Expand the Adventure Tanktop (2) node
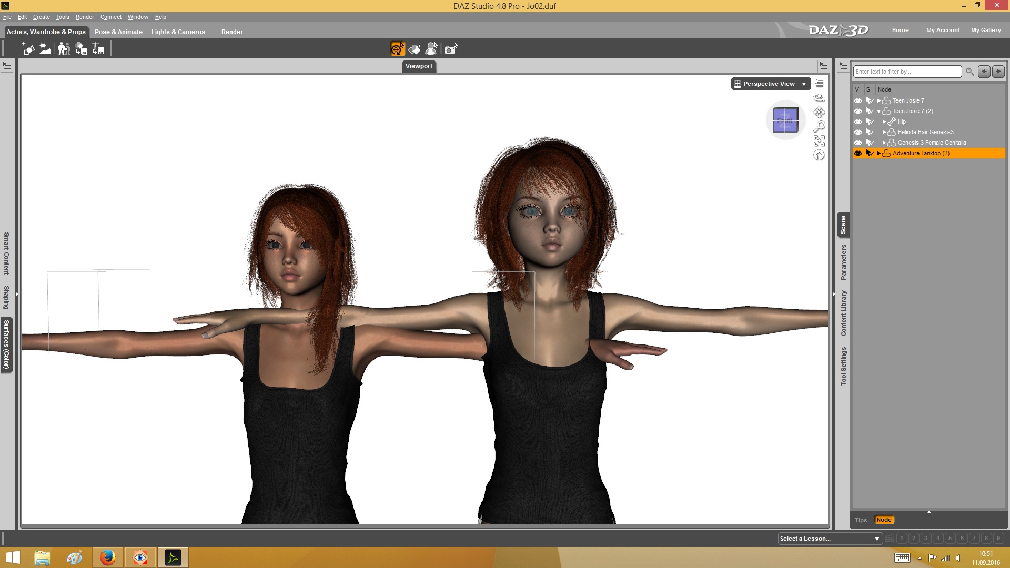The height and width of the screenshot is (568, 1010). click(878, 153)
